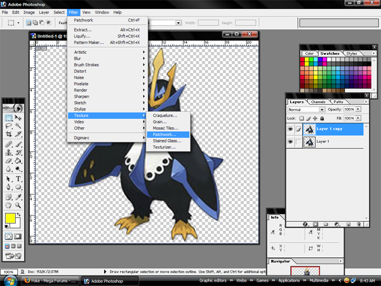
Task: Open Poke - Mega Forums taskbar button
Action: point(50,281)
